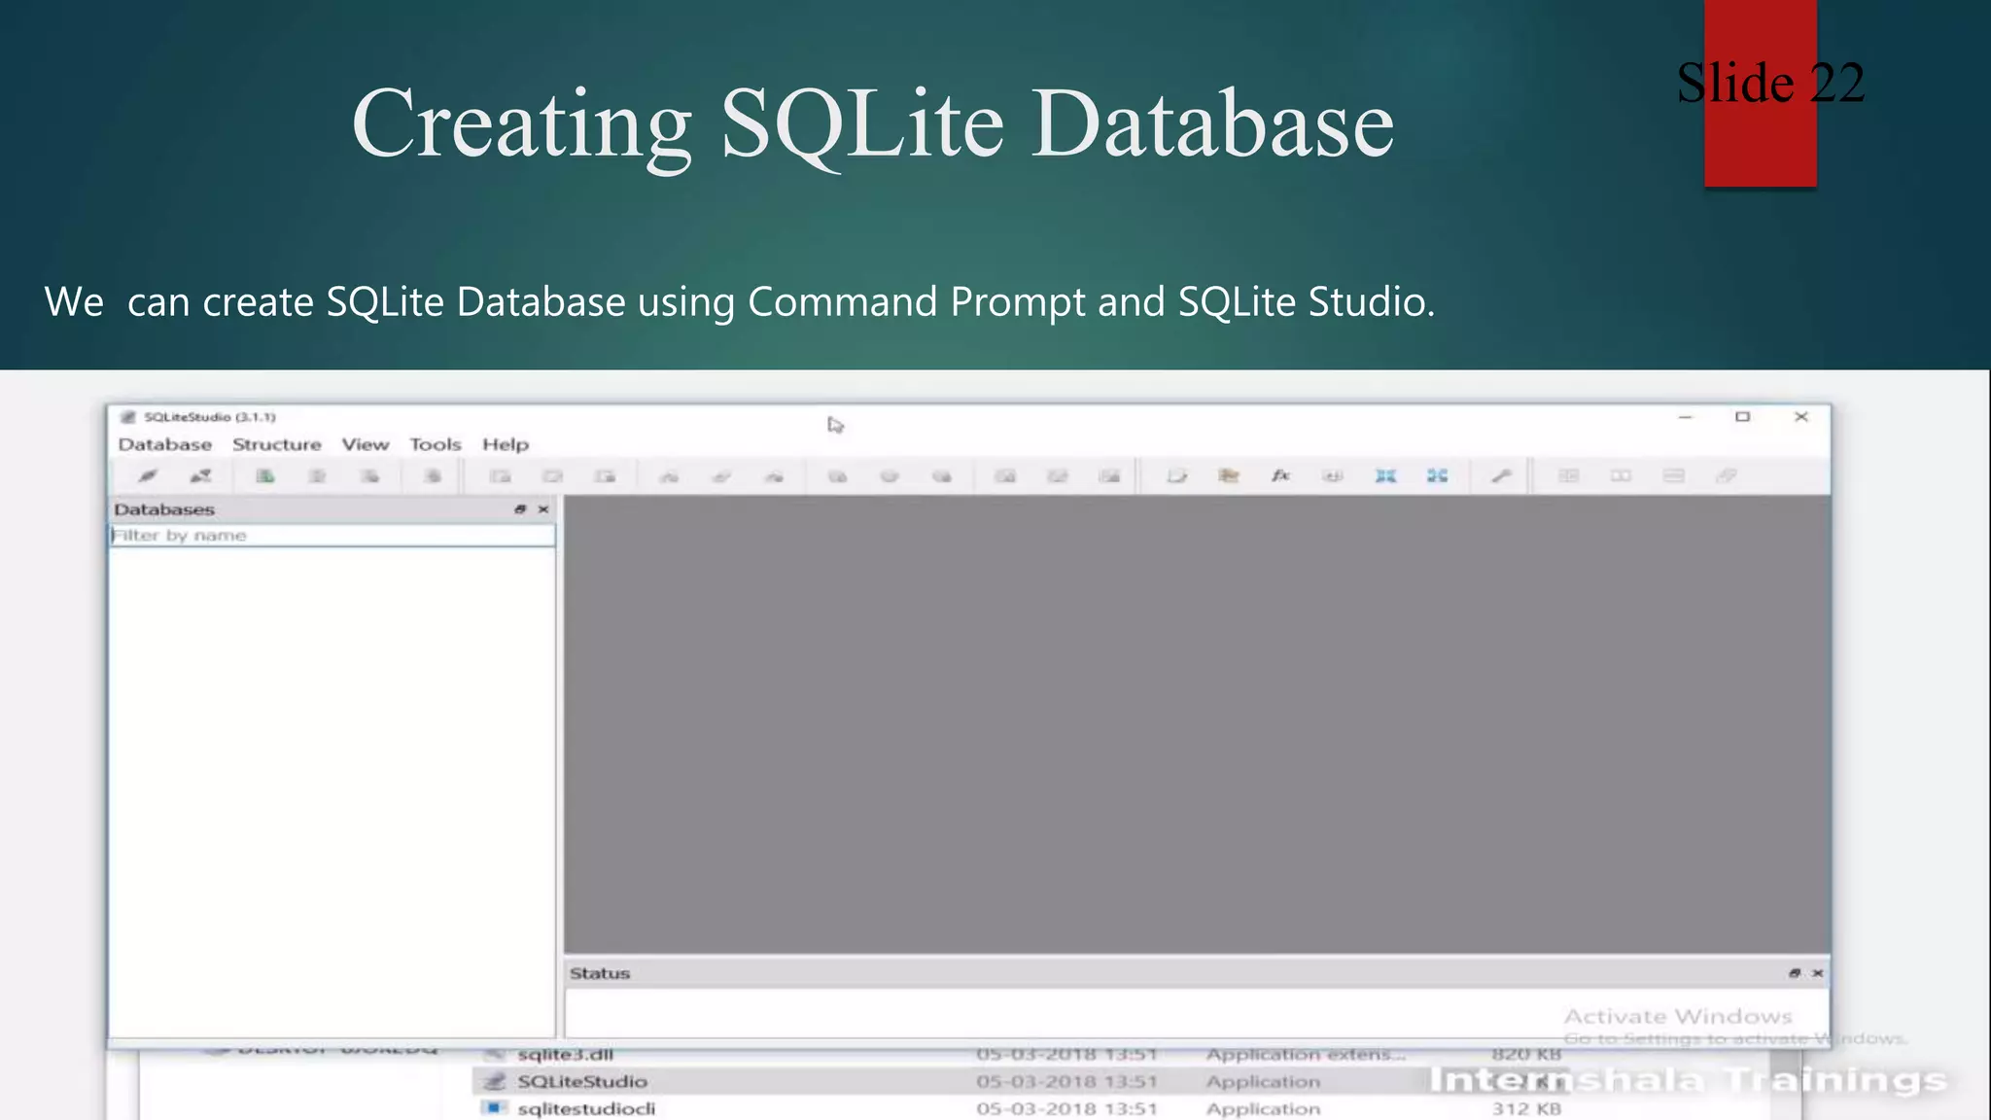The image size is (1991, 1120).
Task: Click the Create table toolbar icon
Action: tap(500, 476)
